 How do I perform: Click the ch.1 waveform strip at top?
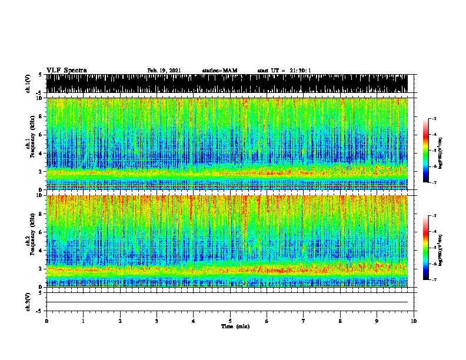227,84
